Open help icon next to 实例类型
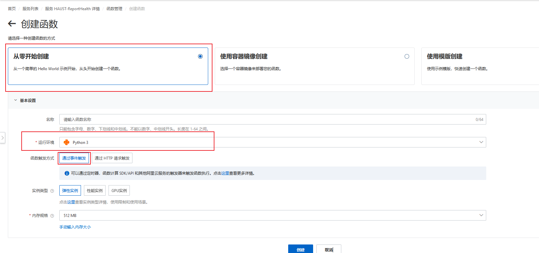 [52, 191]
